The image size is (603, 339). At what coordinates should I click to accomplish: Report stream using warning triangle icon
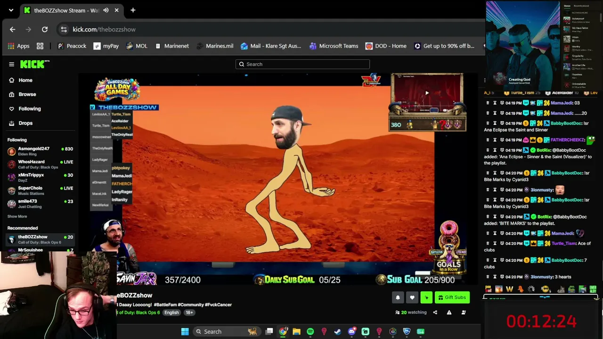[449, 313]
